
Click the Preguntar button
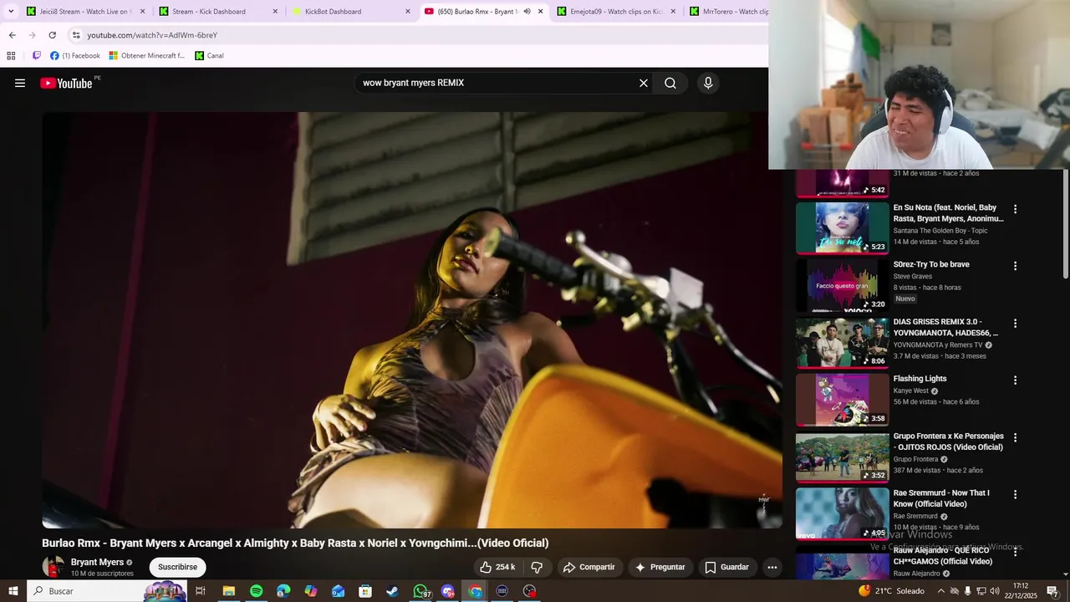(x=660, y=567)
